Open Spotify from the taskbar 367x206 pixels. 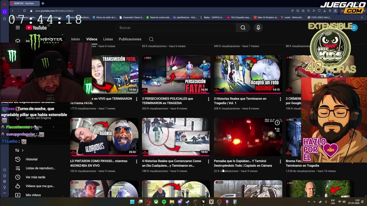coord(164,202)
